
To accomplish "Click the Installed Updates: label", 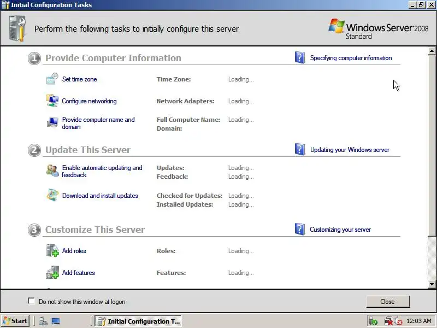I will pos(185,204).
